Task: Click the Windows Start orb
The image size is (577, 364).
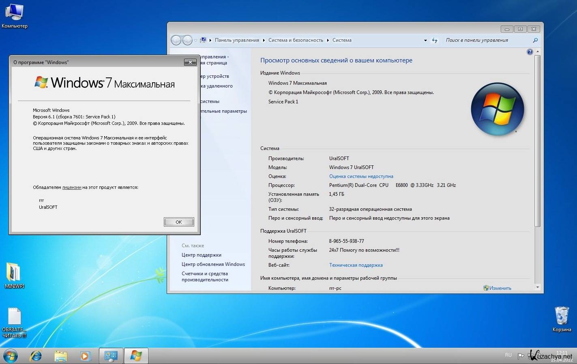Action: (x=11, y=356)
